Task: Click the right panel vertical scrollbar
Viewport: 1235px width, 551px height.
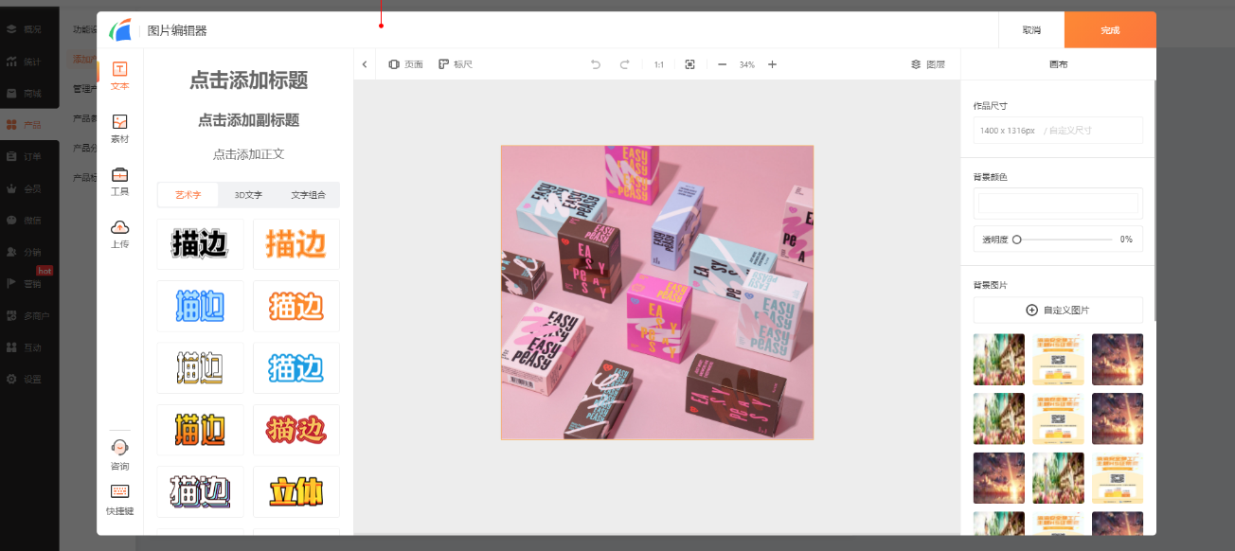Action: 1154,201
